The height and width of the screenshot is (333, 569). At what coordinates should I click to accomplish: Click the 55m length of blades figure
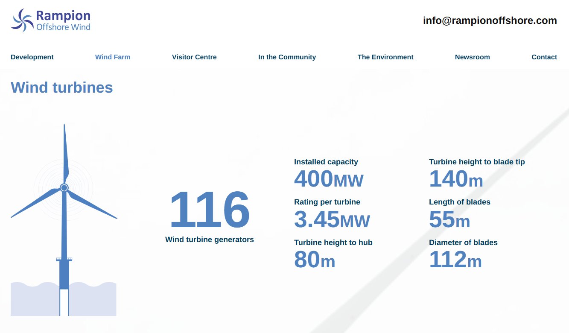[449, 220]
